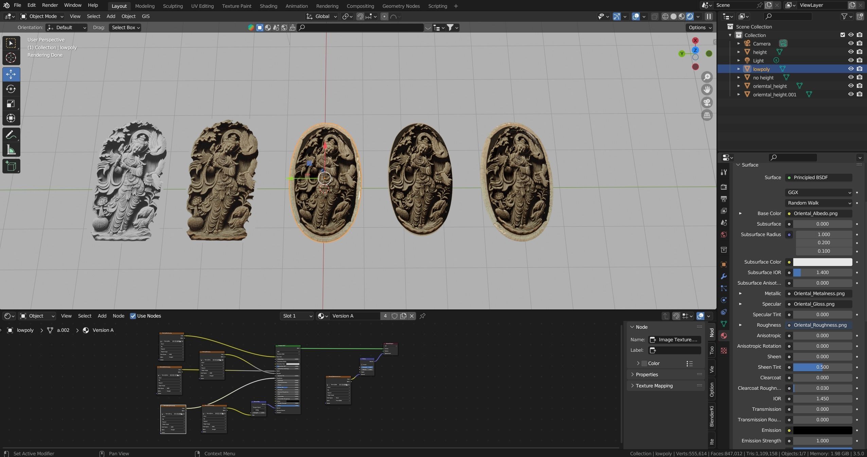
Task: Select the Measure tool
Action: pos(11,150)
